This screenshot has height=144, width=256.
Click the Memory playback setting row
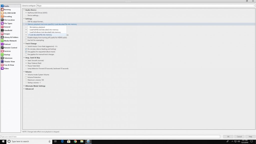tap(139, 24)
